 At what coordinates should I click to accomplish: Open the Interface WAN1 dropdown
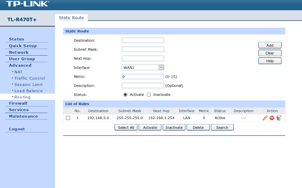[143, 67]
